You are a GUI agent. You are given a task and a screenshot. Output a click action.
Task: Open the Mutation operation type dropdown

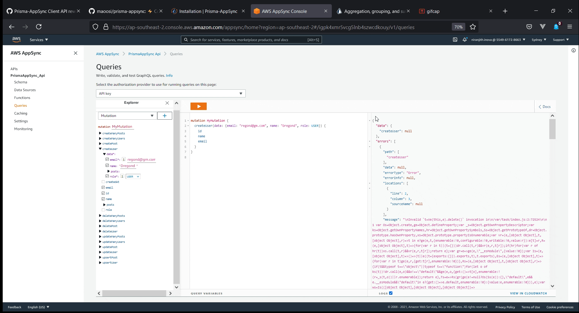point(127,116)
